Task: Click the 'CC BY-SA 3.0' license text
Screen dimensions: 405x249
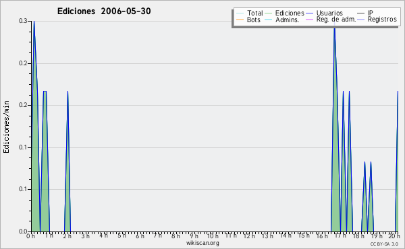Action: (384, 244)
